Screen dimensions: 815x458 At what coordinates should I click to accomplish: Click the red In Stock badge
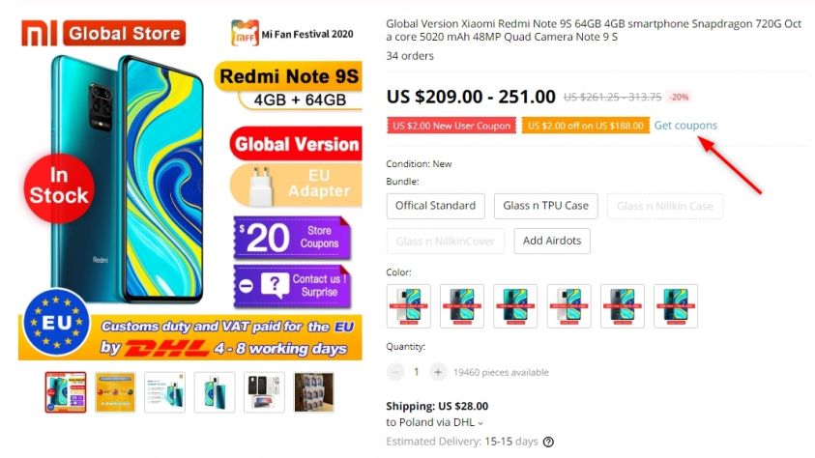coord(59,188)
